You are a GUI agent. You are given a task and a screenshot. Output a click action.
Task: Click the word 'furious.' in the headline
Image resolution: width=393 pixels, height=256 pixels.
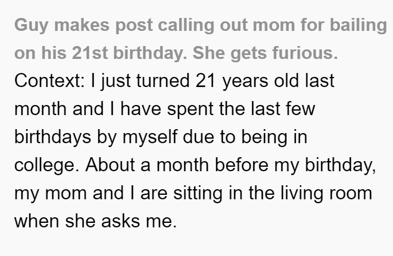pyautogui.click(x=305, y=53)
